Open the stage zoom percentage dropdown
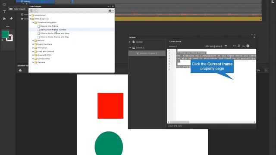 point(266,71)
